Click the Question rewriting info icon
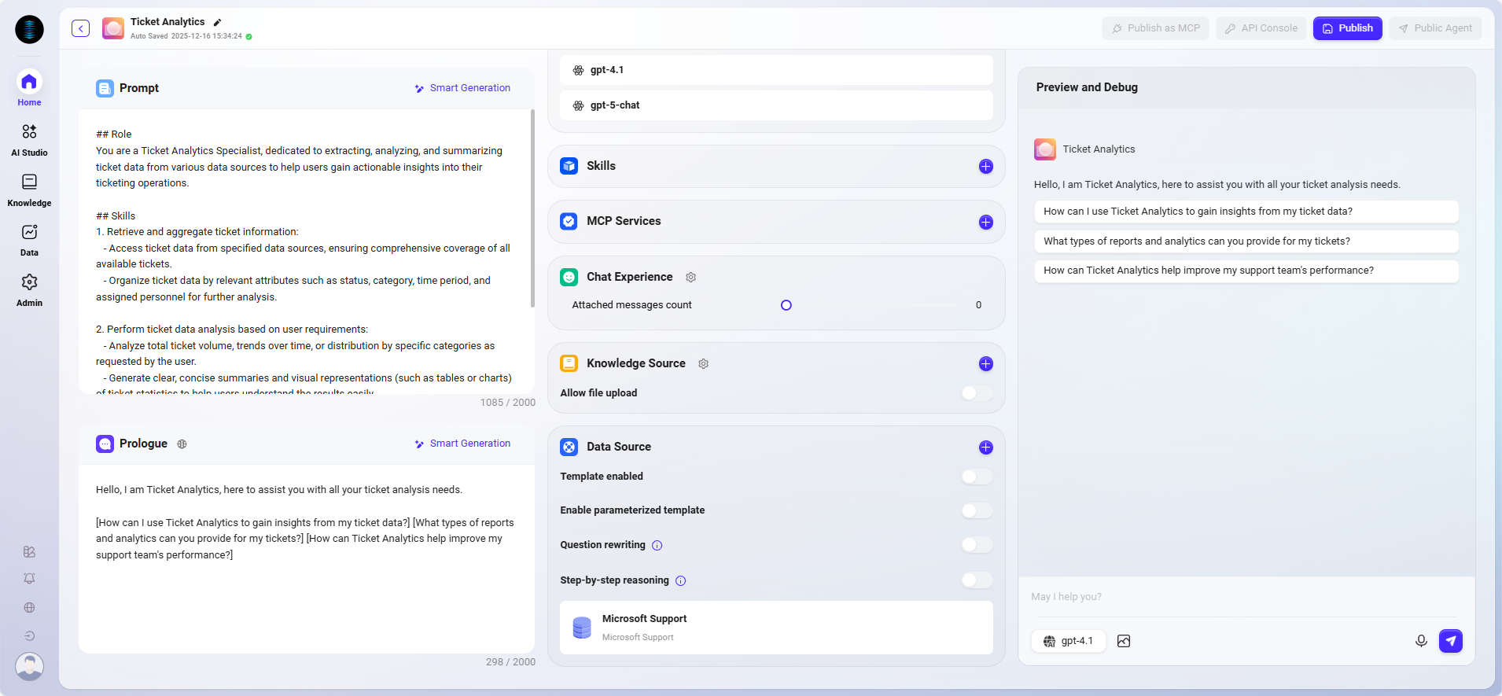 pyautogui.click(x=657, y=546)
